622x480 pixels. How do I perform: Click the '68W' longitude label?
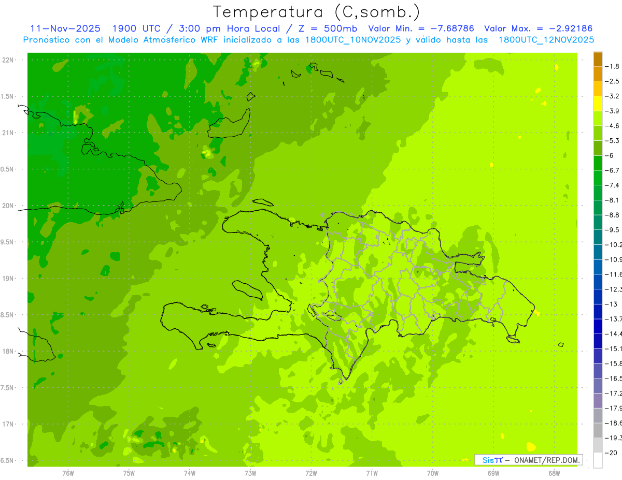554,473
